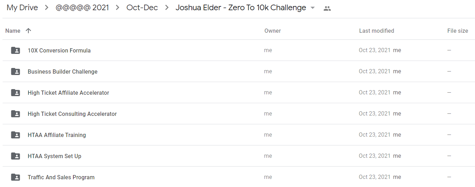Click the Business Builder Challenge folder icon
This screenshot has height=187, width=475.
16,71
